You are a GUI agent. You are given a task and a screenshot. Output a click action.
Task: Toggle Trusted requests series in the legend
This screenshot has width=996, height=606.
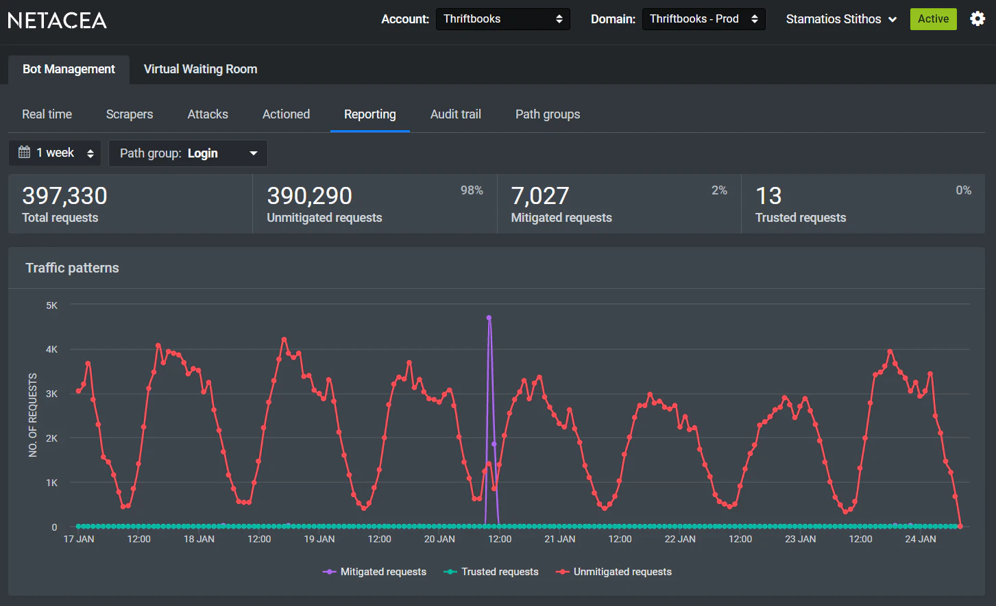(x=491, y=571)
